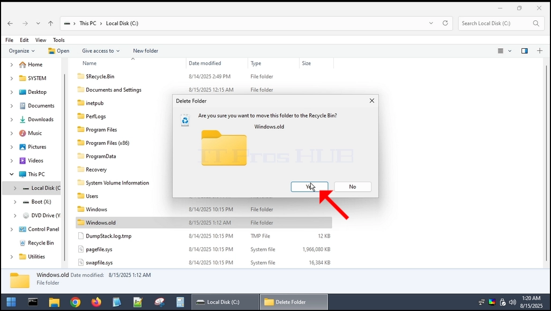Select Pictures in navigation pane
Image resolution: width=551 pixels, height=311 pixels.
[x=33, y=147]
